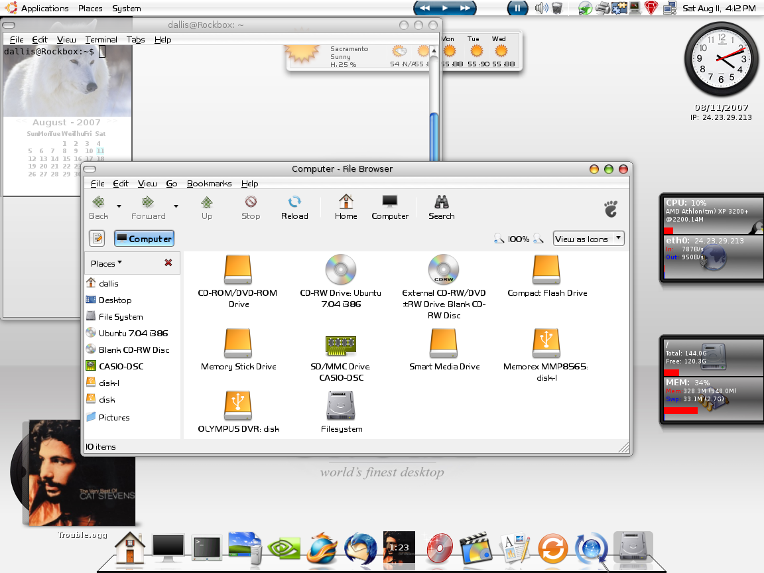Launch Firefox from the dock
Screen dimensions: 764x573
[x=322, y=548]
